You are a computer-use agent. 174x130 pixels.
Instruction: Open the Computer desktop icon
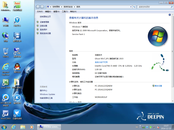click(6, 22)
